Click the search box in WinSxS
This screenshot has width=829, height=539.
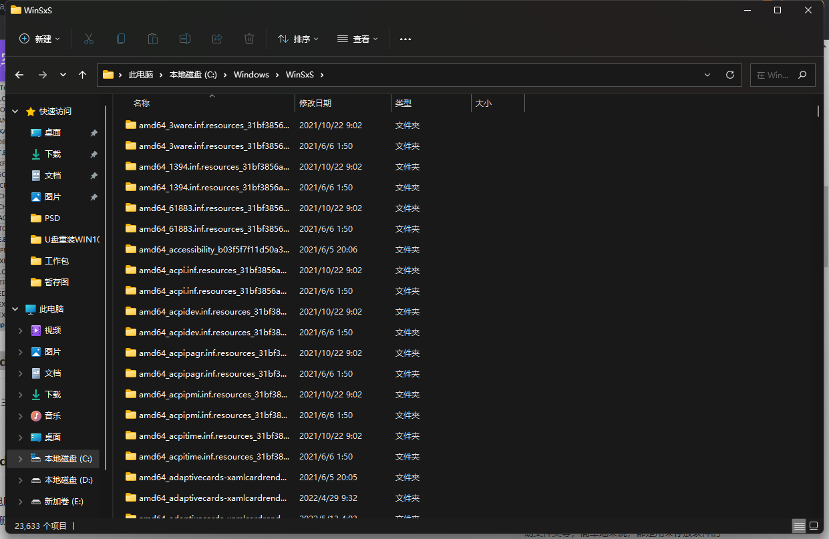click(775, 75)
